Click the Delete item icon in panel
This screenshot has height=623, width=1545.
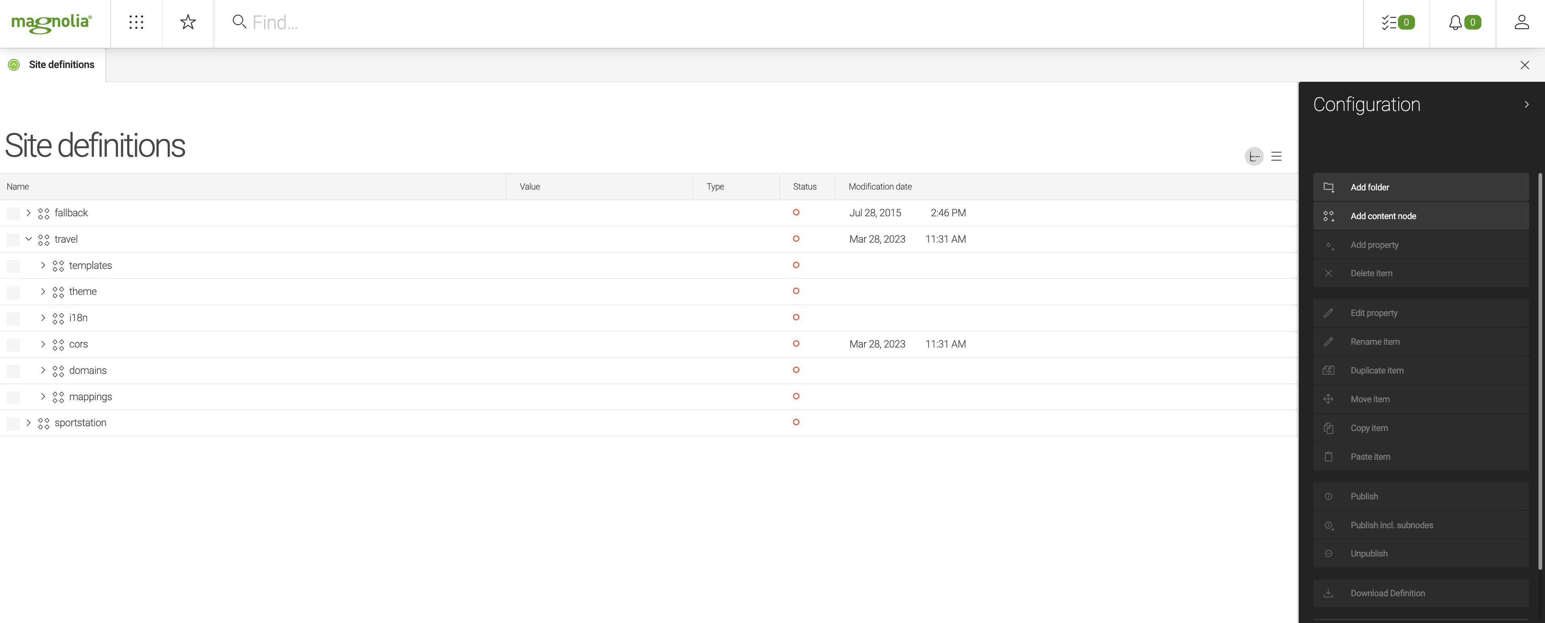tap(1329, 273)
